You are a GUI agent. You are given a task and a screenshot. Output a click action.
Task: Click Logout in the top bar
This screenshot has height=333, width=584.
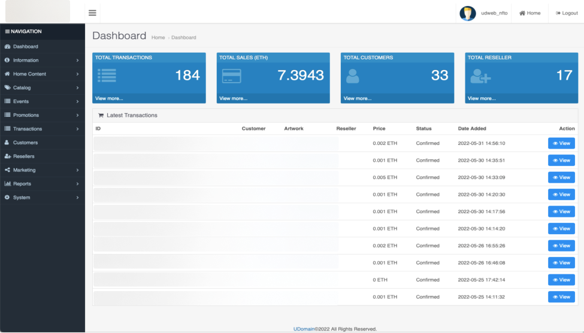click(x=566, y=13)
